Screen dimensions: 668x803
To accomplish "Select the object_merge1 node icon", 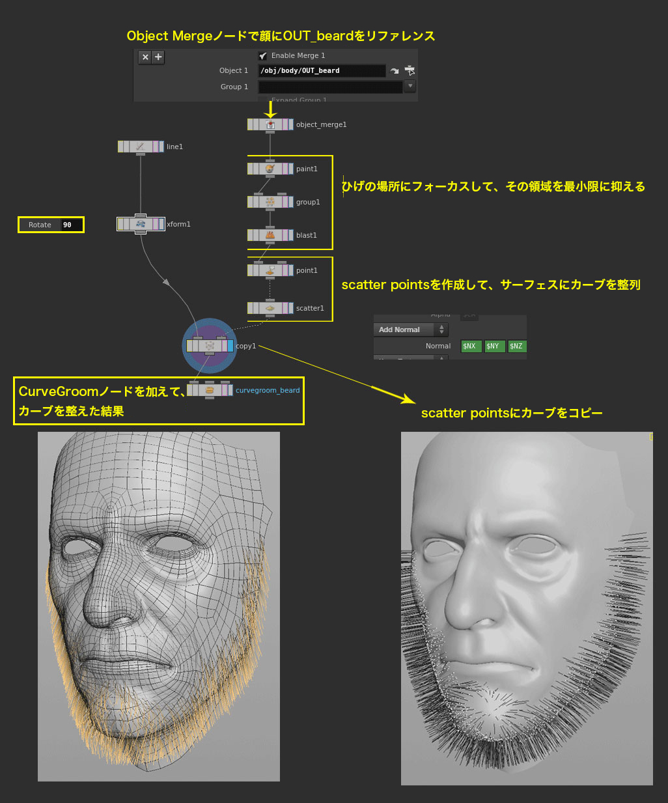I will click(x=270, y=124).
